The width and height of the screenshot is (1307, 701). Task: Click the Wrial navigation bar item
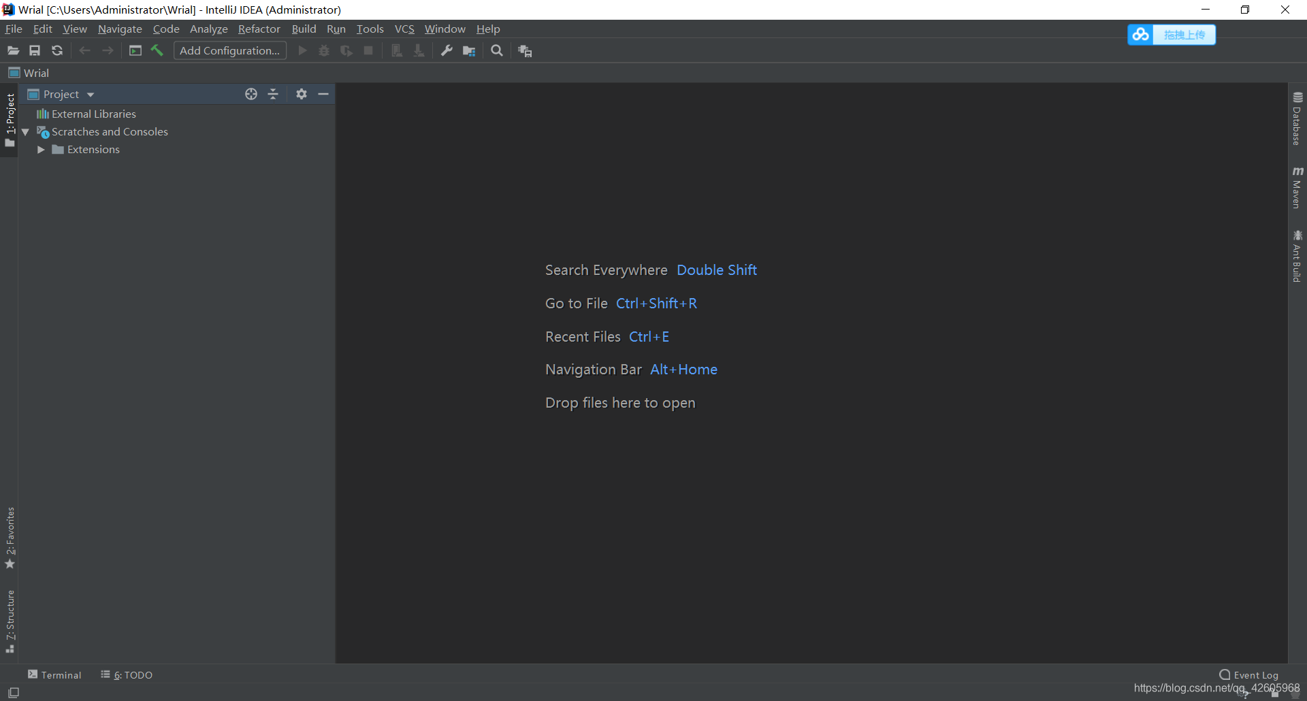point(29,73)
